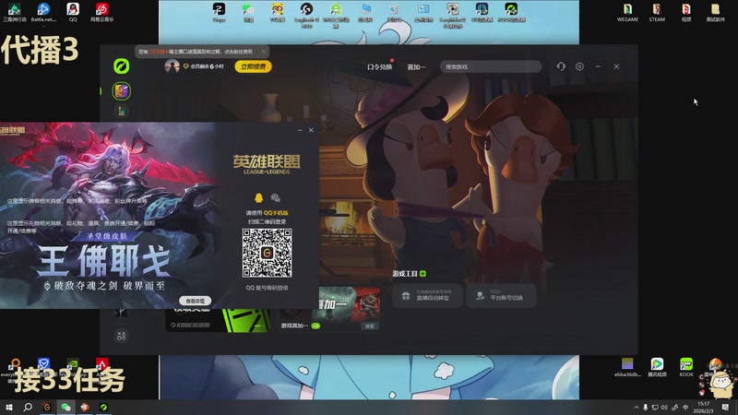This screenshot has height=415, width=738.
Task: Open the user avatar profile
Action: [172, 66]
